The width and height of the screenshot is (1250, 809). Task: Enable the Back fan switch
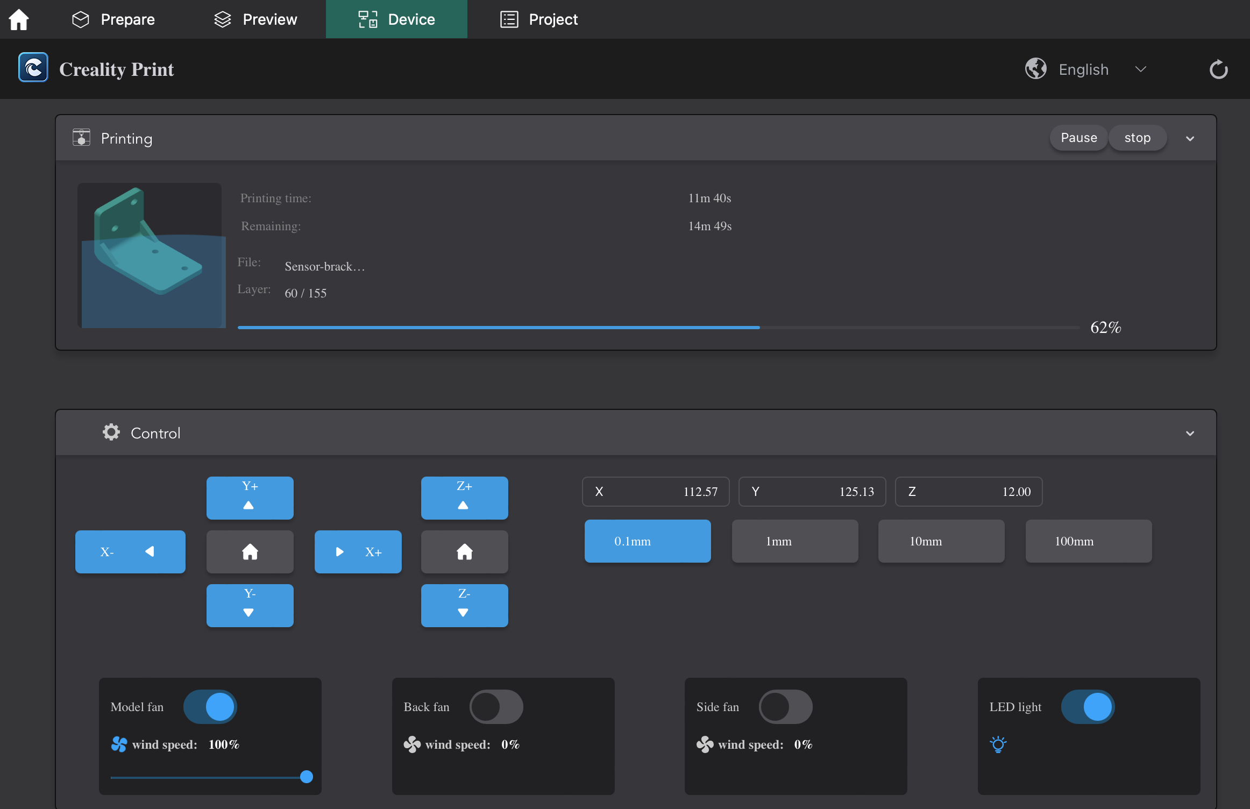(496, 706)
